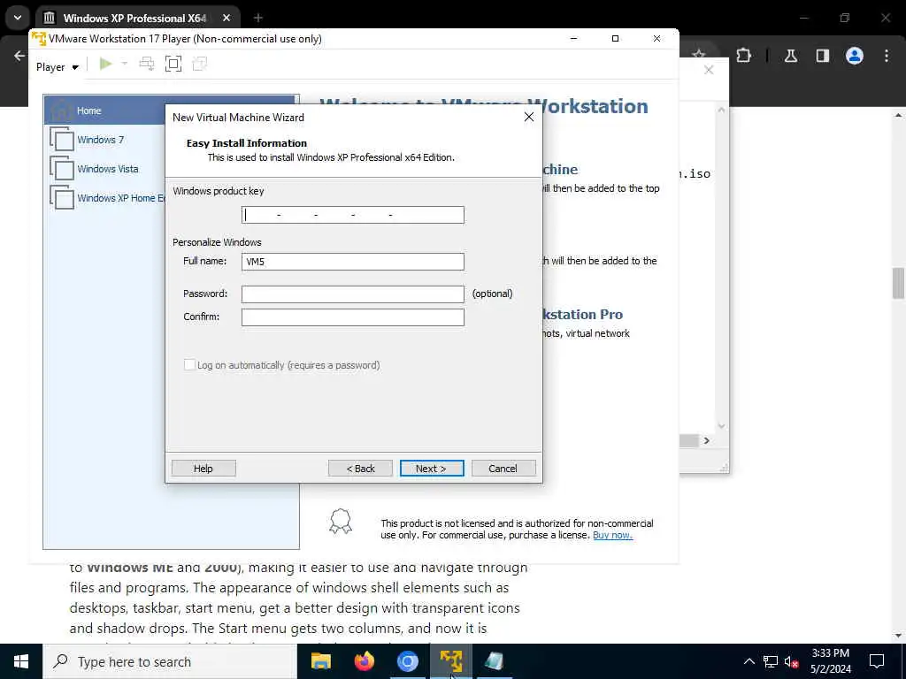Image resolution: width=906 pixels, height=679 pixels.
Task: Select the Windows XP Home virtual machine
Action: [x=107, y=197]
